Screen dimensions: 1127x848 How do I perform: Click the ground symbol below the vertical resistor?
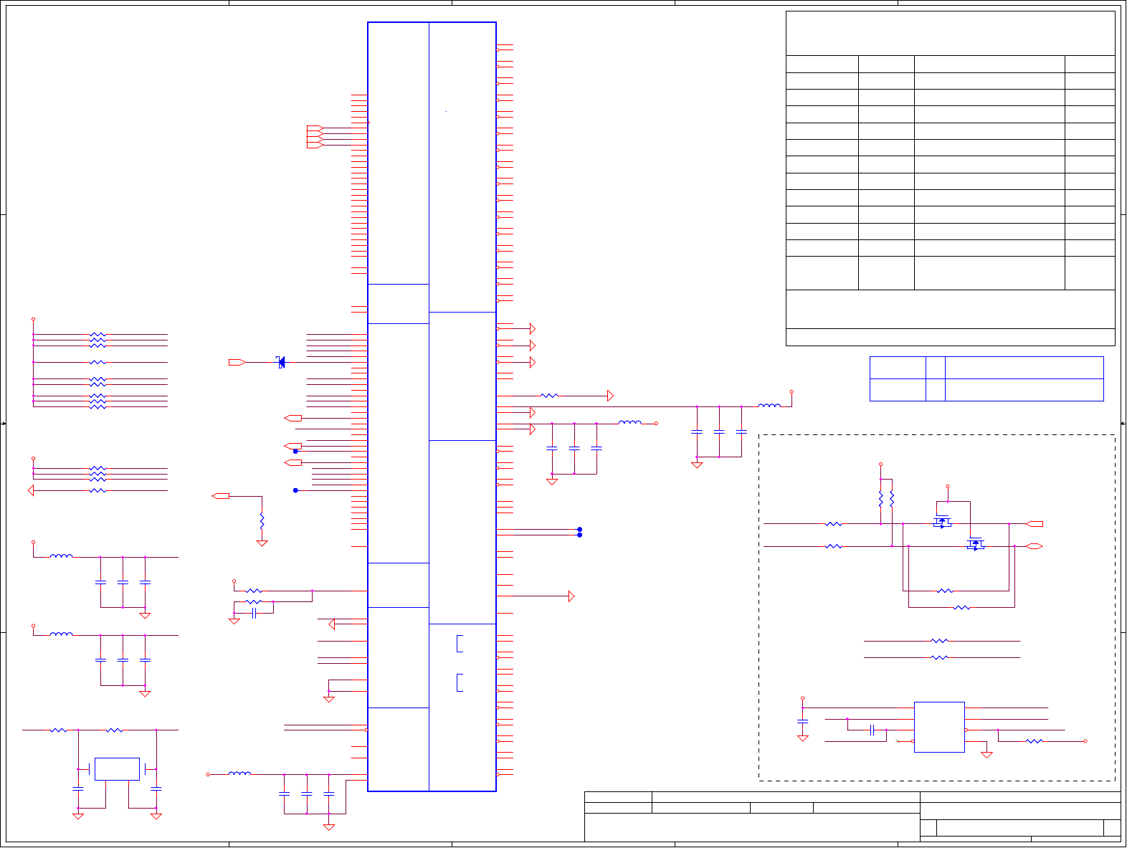(262, 543)
